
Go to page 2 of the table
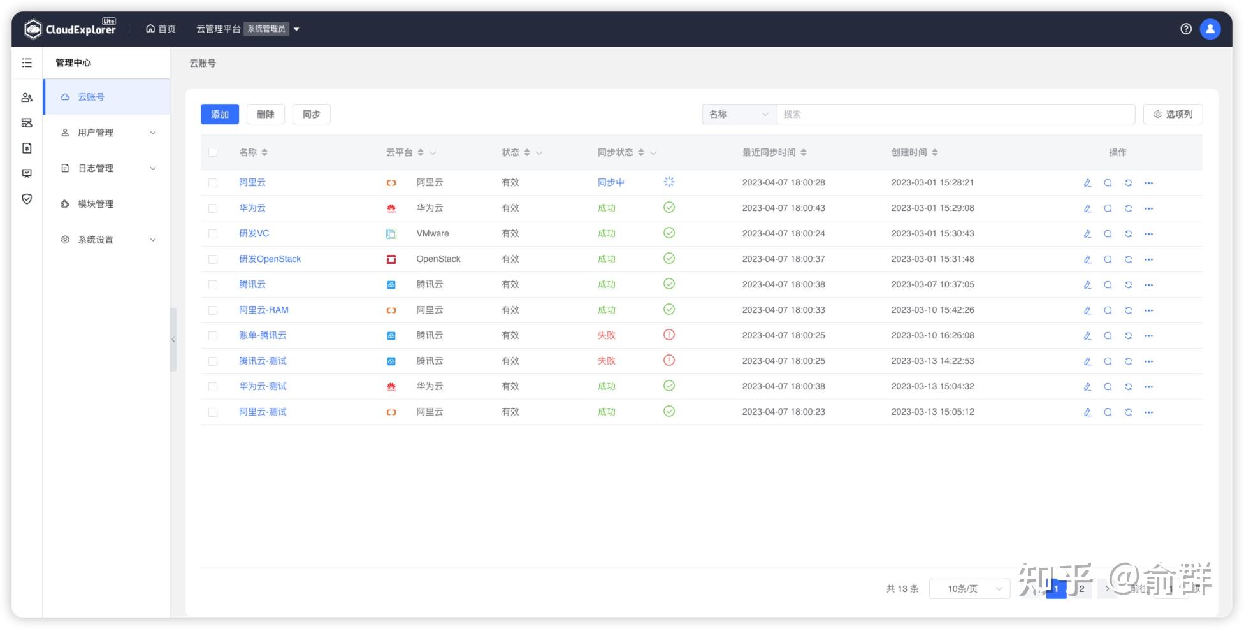(1081, 588)
